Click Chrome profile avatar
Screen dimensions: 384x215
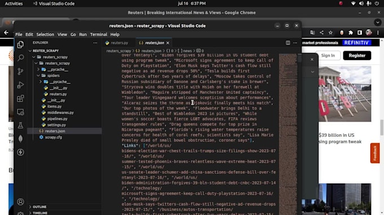point(369,33)
